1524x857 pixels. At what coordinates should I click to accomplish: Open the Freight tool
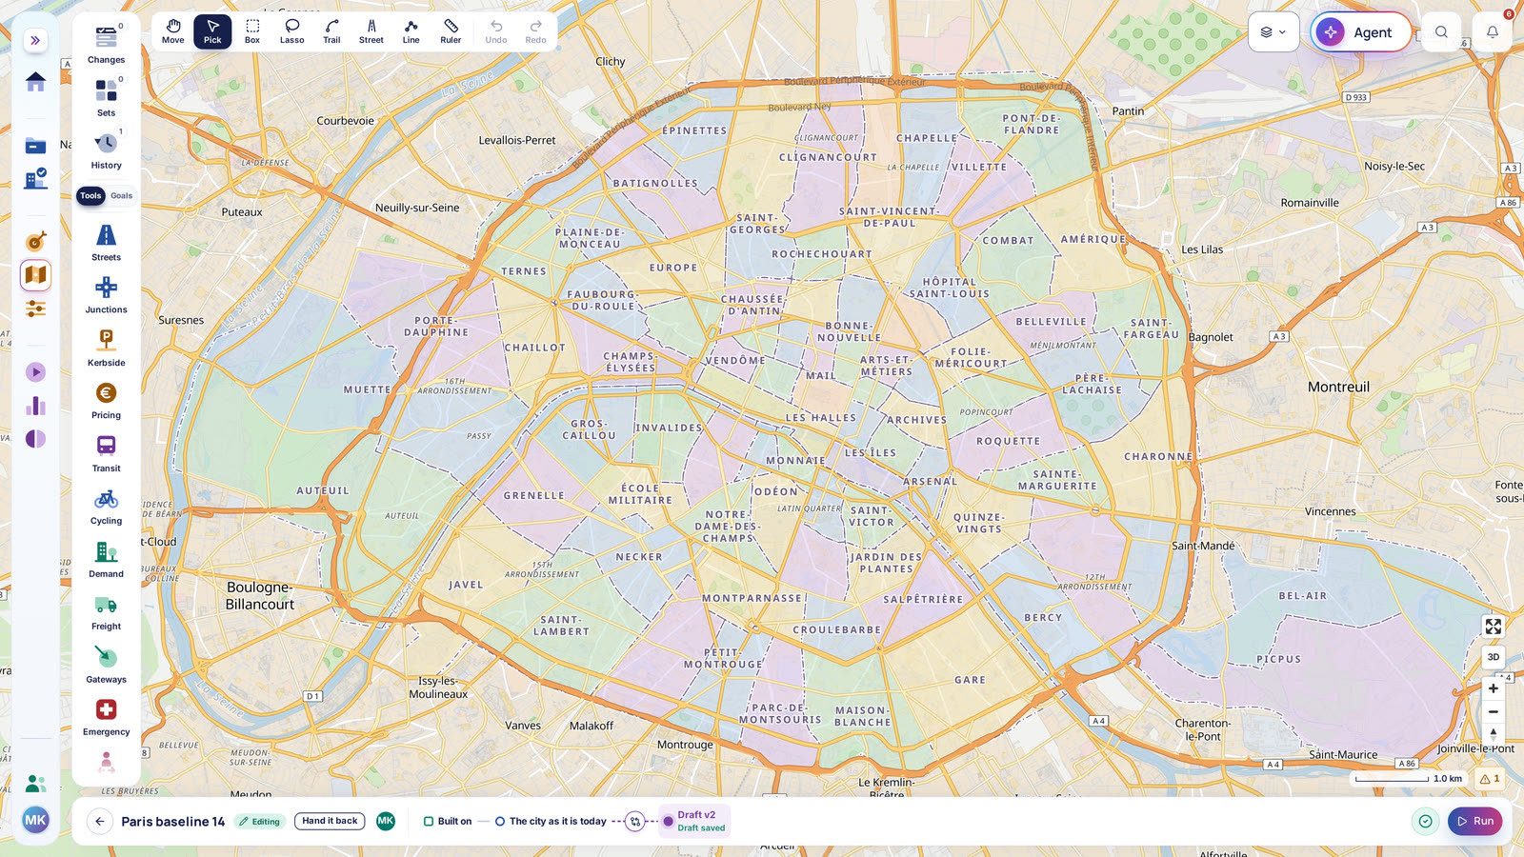106,611
